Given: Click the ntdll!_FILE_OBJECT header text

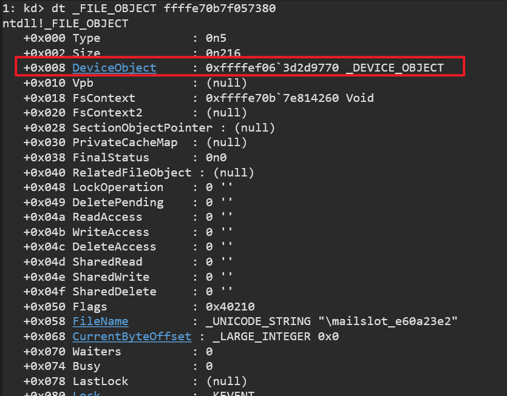Looking at the screenshot, I should point(66,23).
